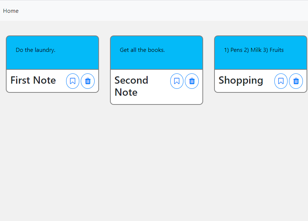The image size is (308, 221).
Task: Select the 'Do the laundry.' note text
Action: (35, 50)
